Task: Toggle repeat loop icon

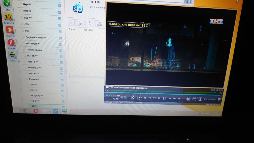Action: coord(117,99)
